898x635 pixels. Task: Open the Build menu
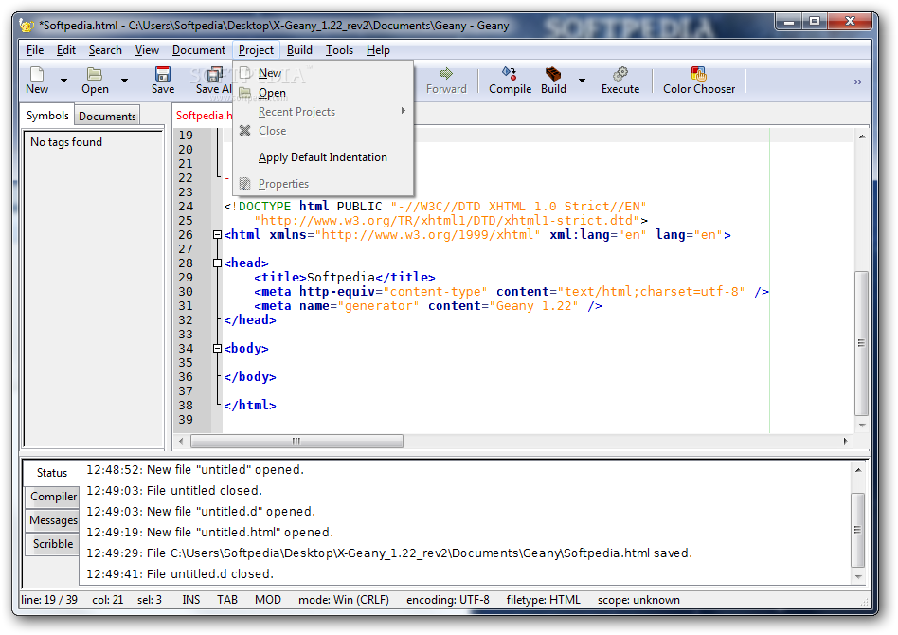[x=299, y=50]
